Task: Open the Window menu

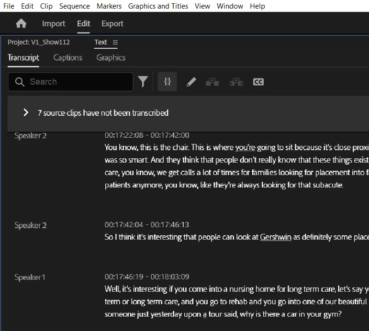Action: [x=230, y=6]
